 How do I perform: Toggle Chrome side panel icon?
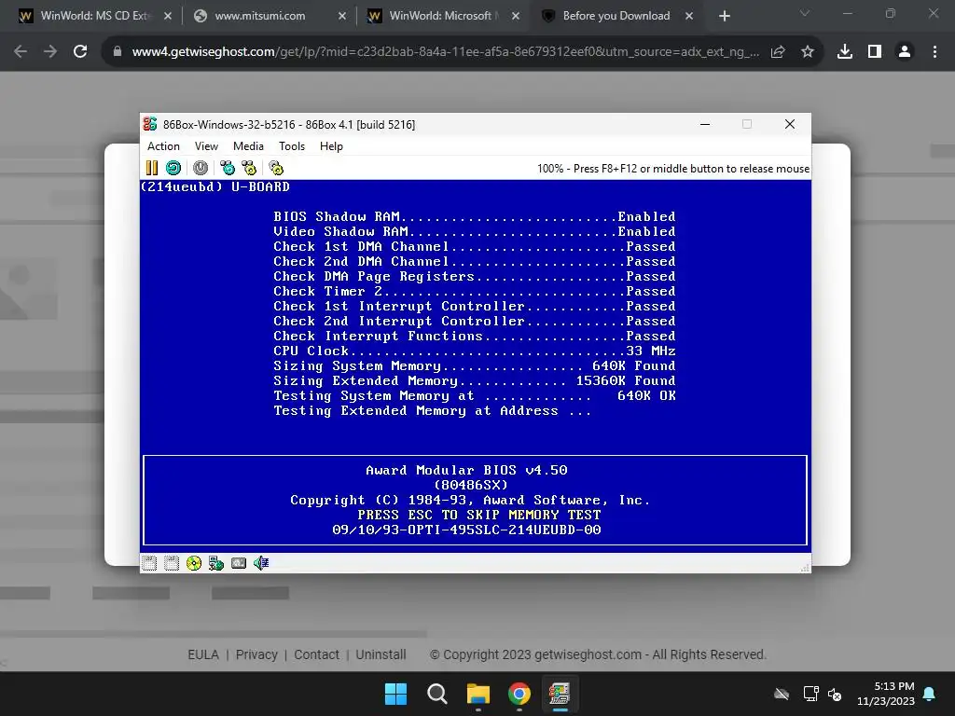click(x=875, y=52)
